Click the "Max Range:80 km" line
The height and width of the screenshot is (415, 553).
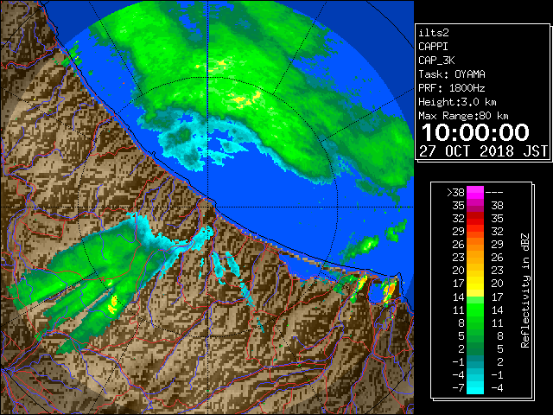pyautogui.click(x=463, y=116)
